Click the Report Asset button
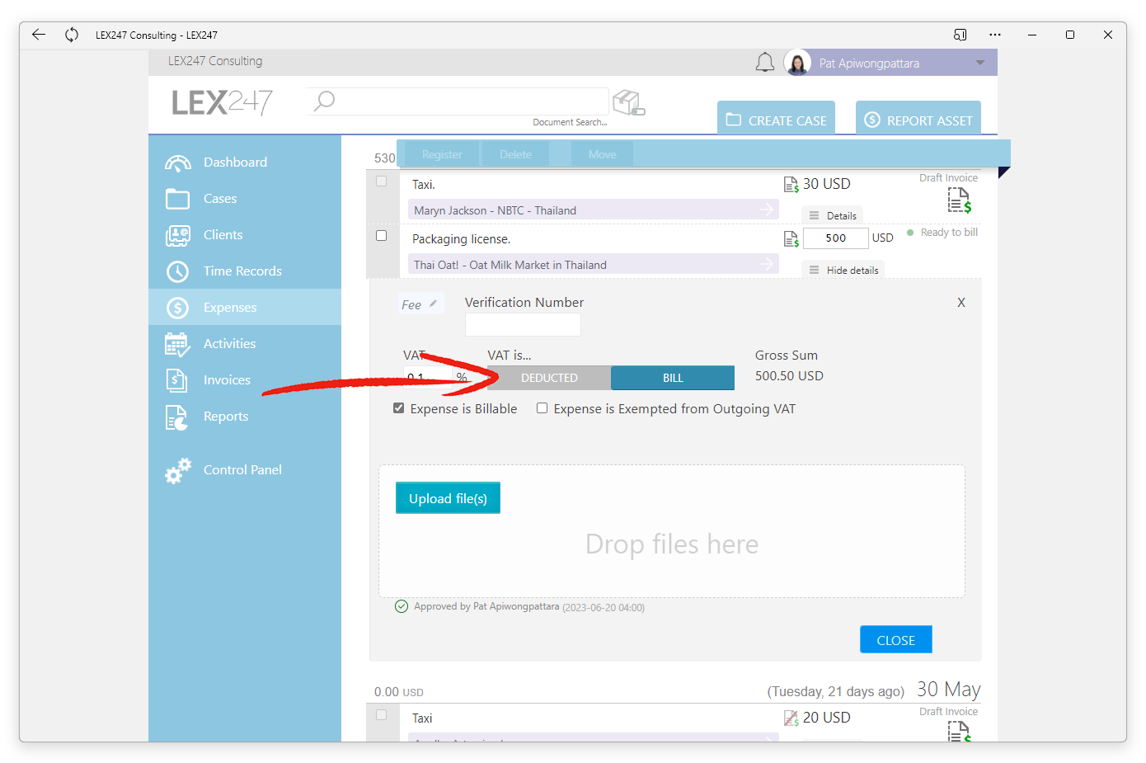The image size is (1146, 763). point(918,118)
